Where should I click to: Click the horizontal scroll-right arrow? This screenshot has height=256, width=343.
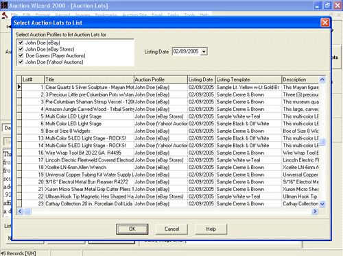coord(315,212)
